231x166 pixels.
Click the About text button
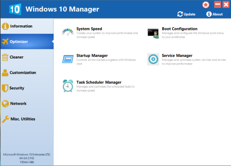tap(218, 14)
